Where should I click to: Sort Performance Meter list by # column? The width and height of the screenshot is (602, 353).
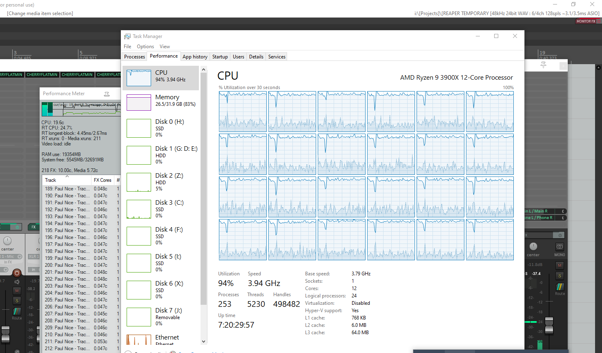pyautogui.click(x=118, y=180)
